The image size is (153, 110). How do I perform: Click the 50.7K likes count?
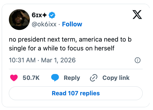pyautogui.click(x=31, y=78)
